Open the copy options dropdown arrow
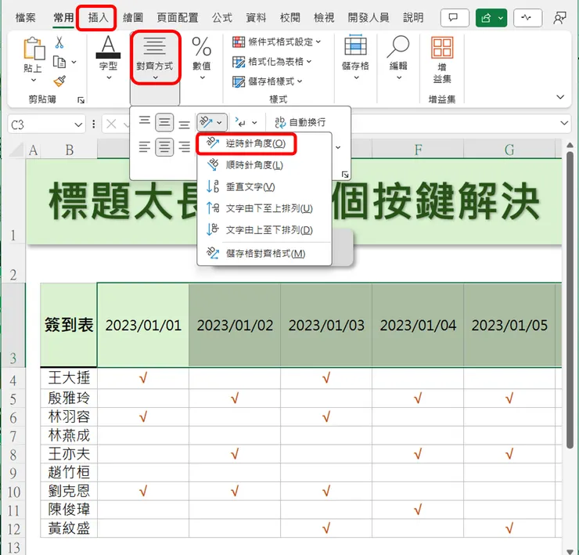 point(74,62)
